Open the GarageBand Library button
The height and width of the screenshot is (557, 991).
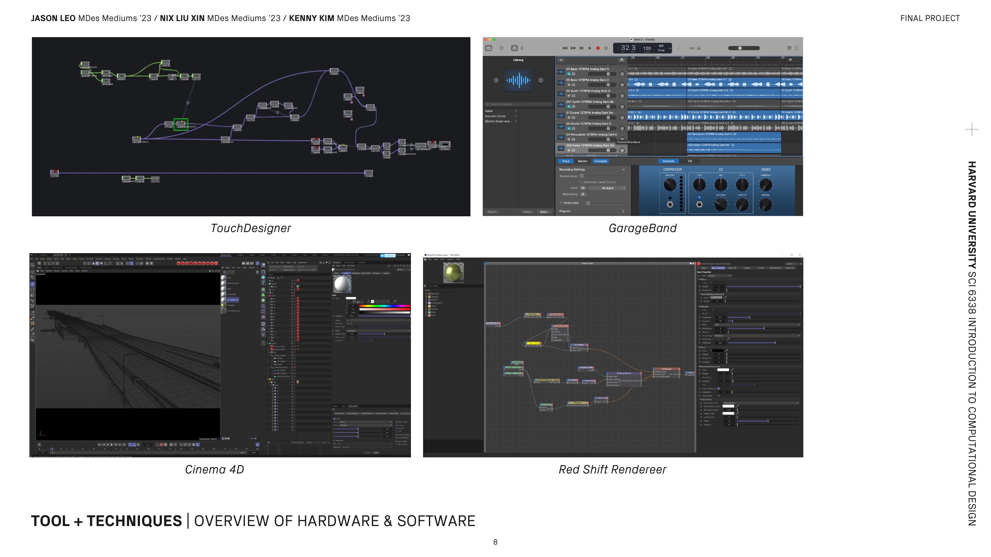tap(489, 48)
